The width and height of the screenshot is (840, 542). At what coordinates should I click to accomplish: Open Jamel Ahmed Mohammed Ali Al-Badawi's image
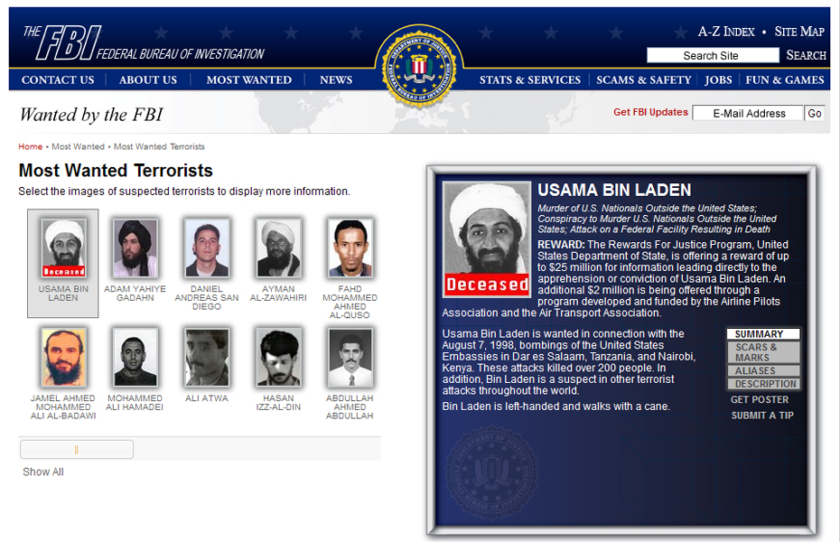(x=63, y=357)
